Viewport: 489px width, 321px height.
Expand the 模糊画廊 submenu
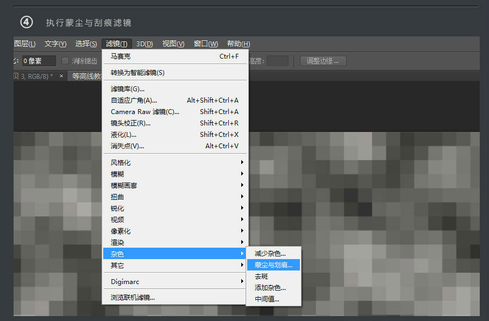coord(174,185)
